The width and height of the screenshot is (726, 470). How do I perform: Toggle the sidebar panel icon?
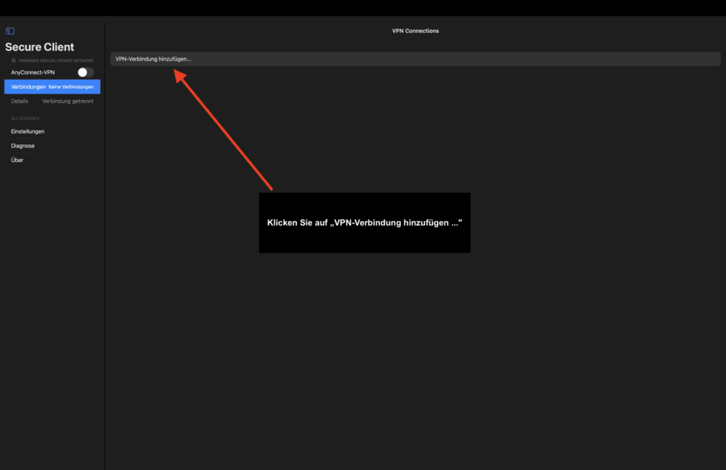coord(10,31)
